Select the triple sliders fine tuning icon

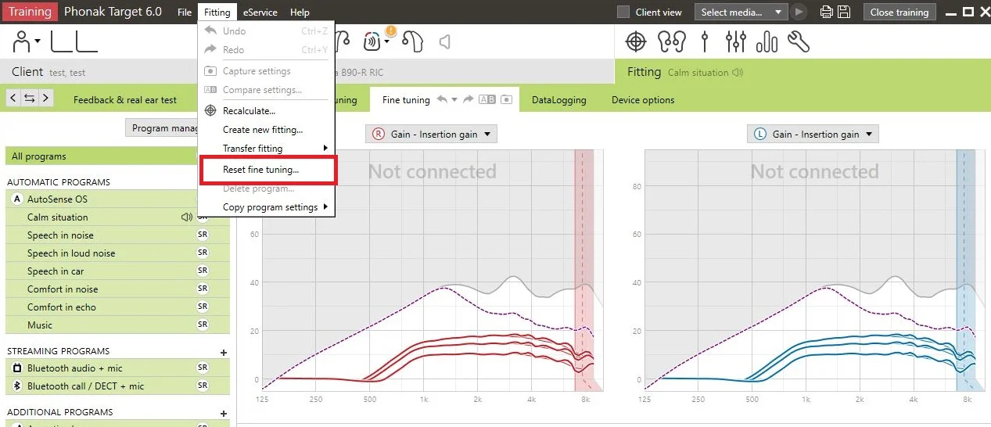[735, 41]
